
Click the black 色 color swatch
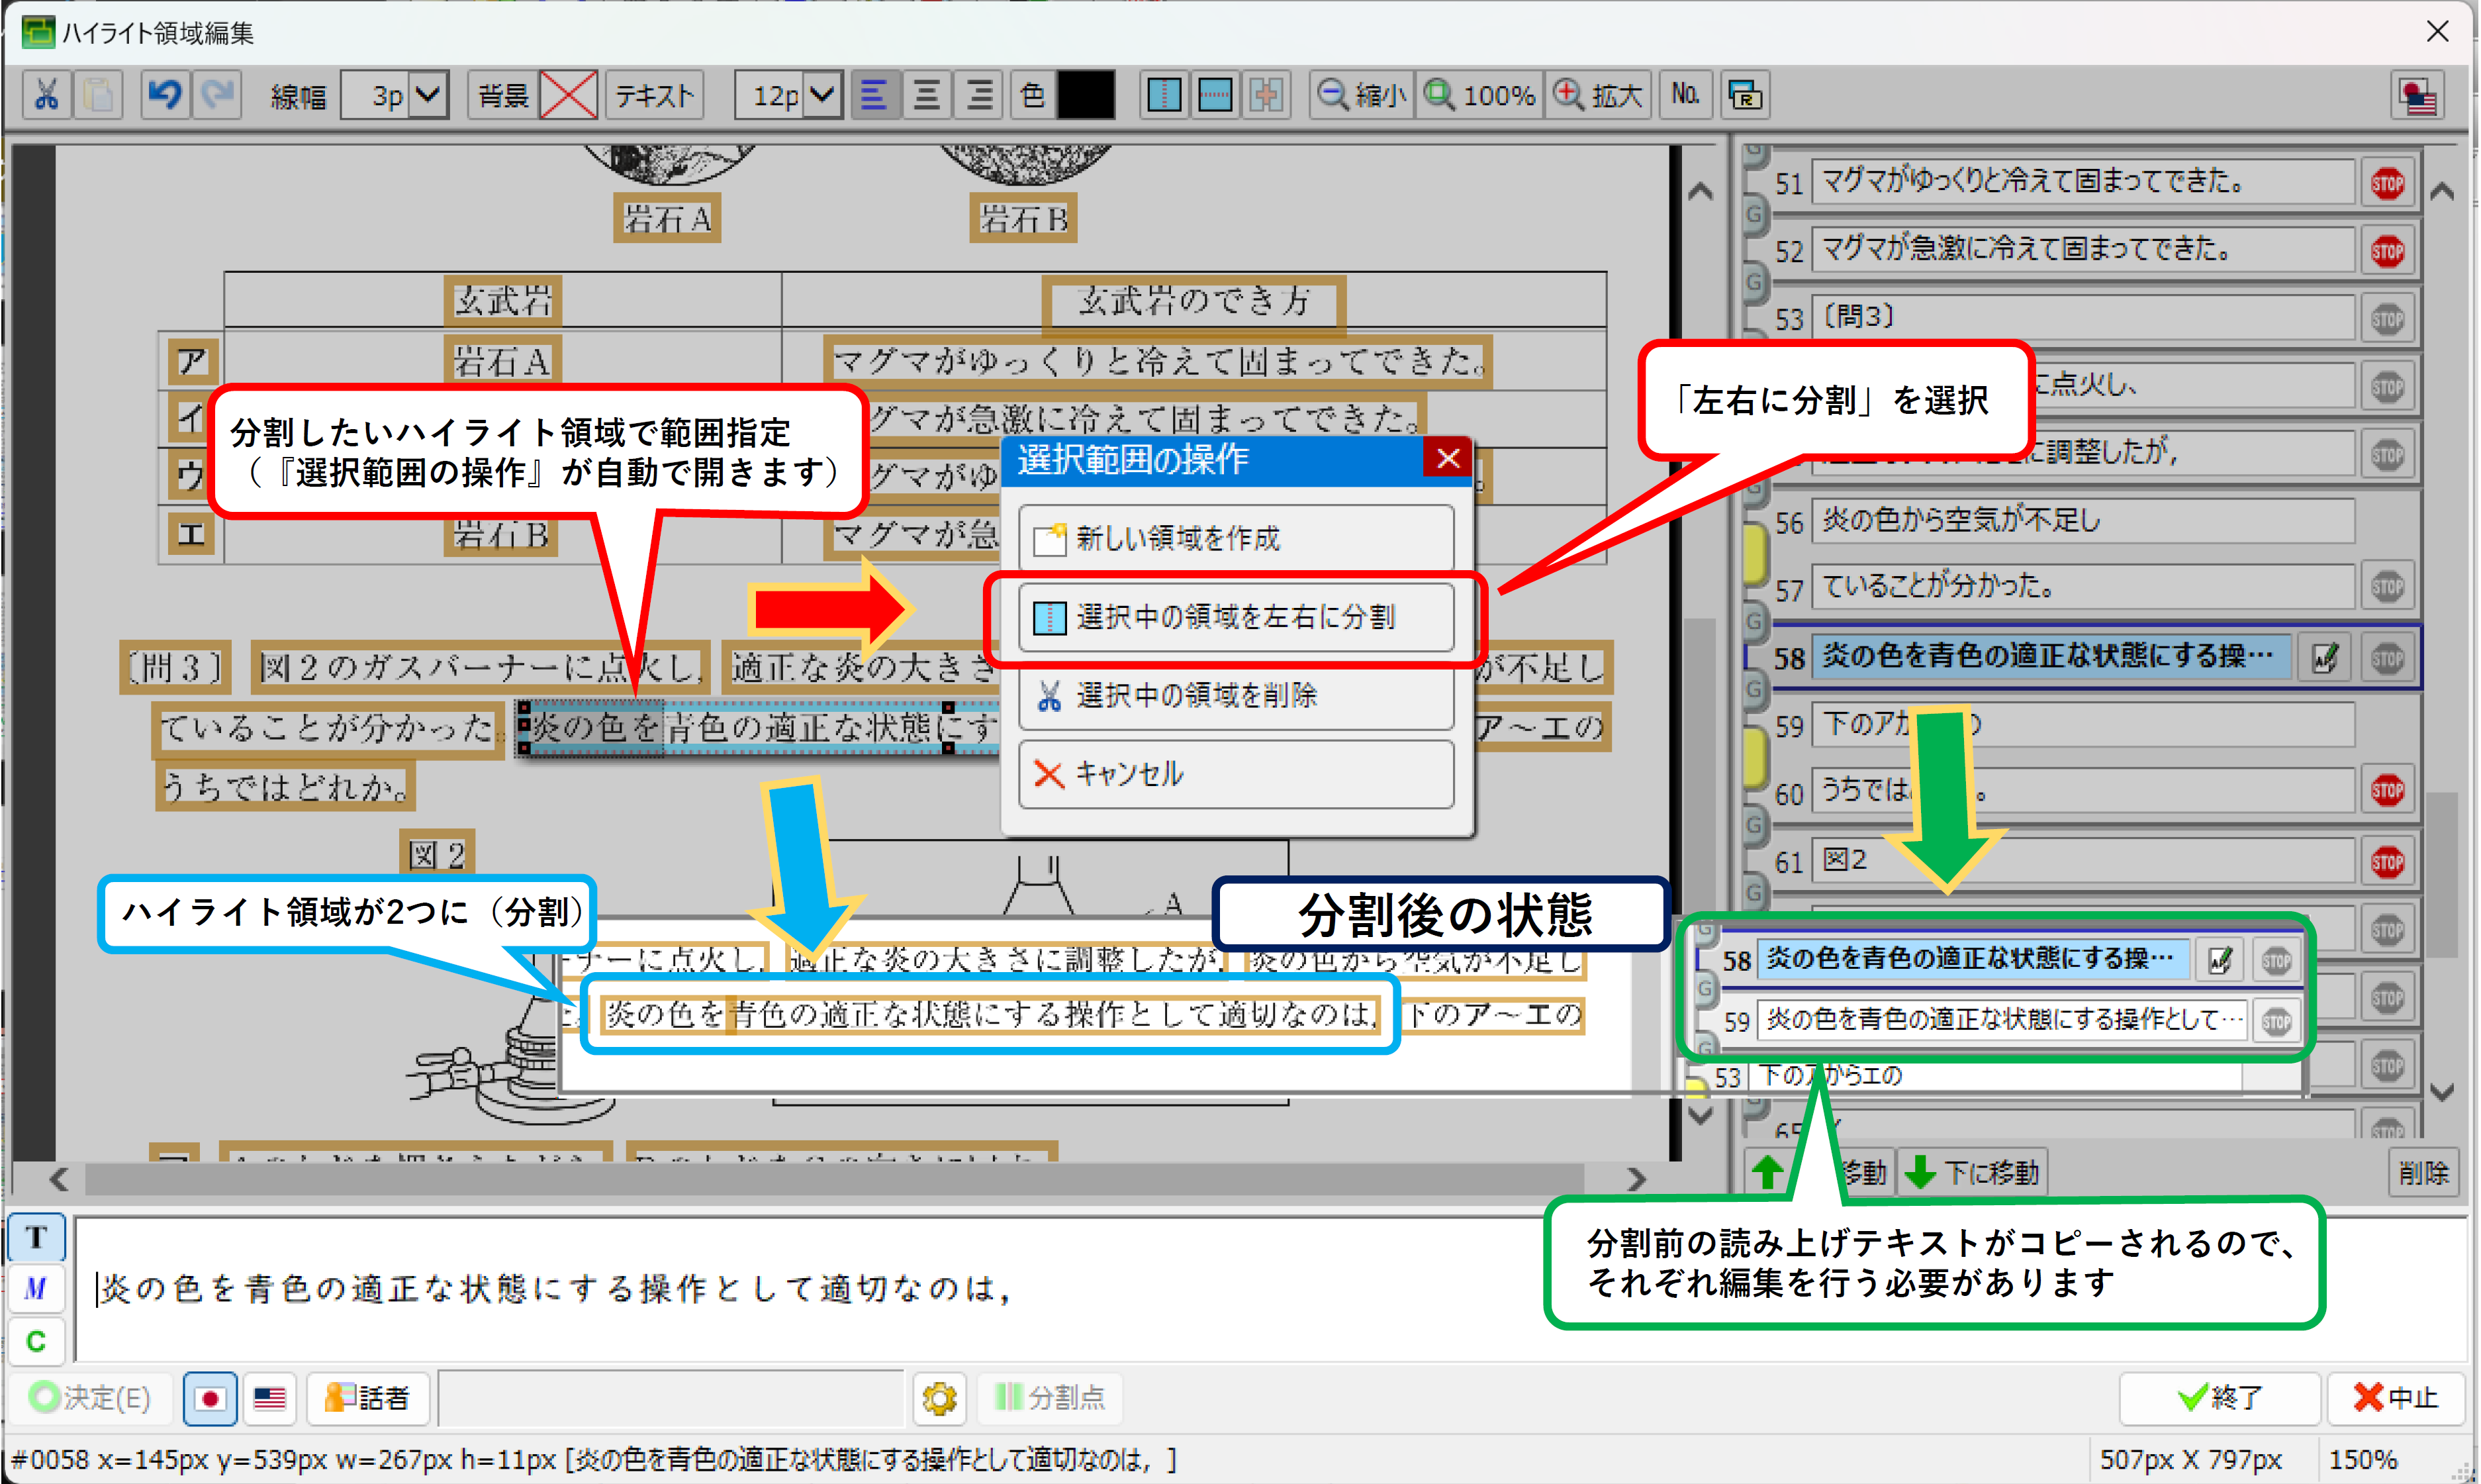pos(1086,95)
